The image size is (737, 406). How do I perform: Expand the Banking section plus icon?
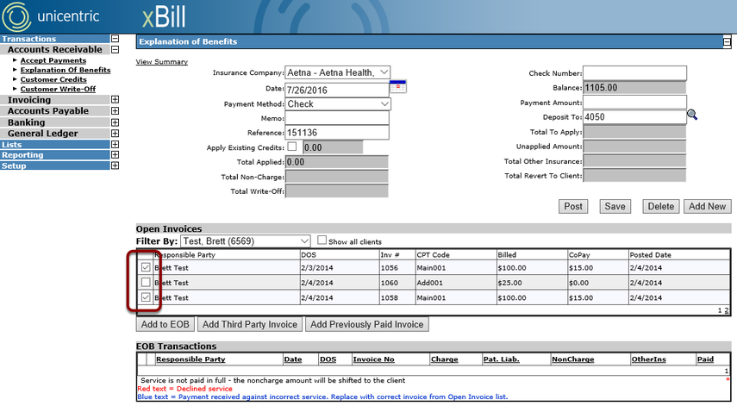115,122
